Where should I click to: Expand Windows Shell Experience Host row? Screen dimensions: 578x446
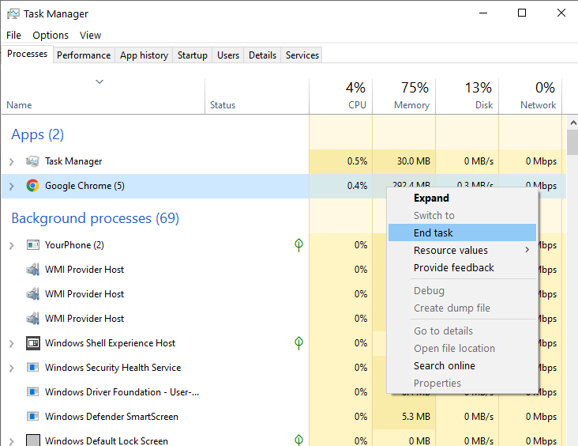coord(11,344)
